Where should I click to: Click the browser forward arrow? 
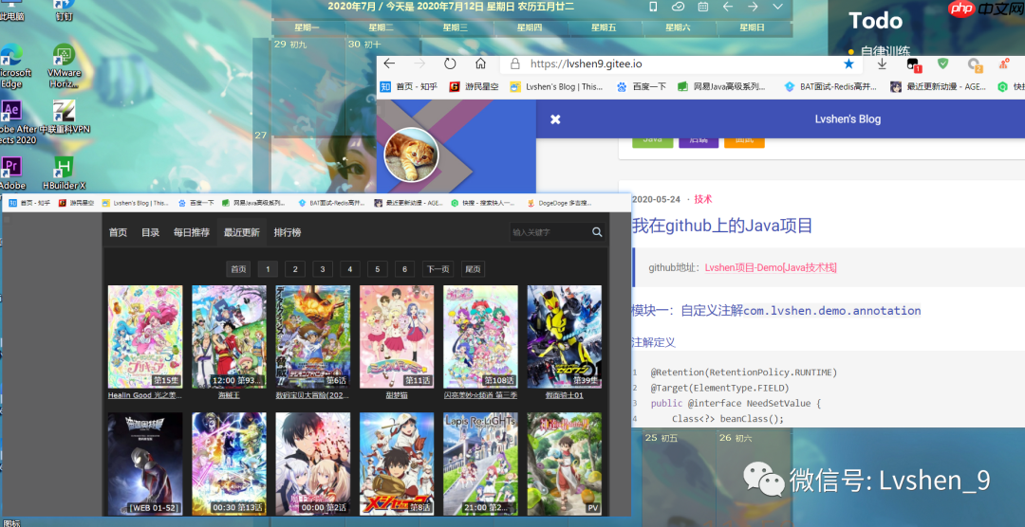419,64
